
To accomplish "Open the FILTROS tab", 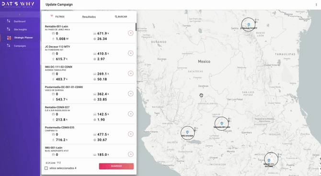I will (57, 17).
